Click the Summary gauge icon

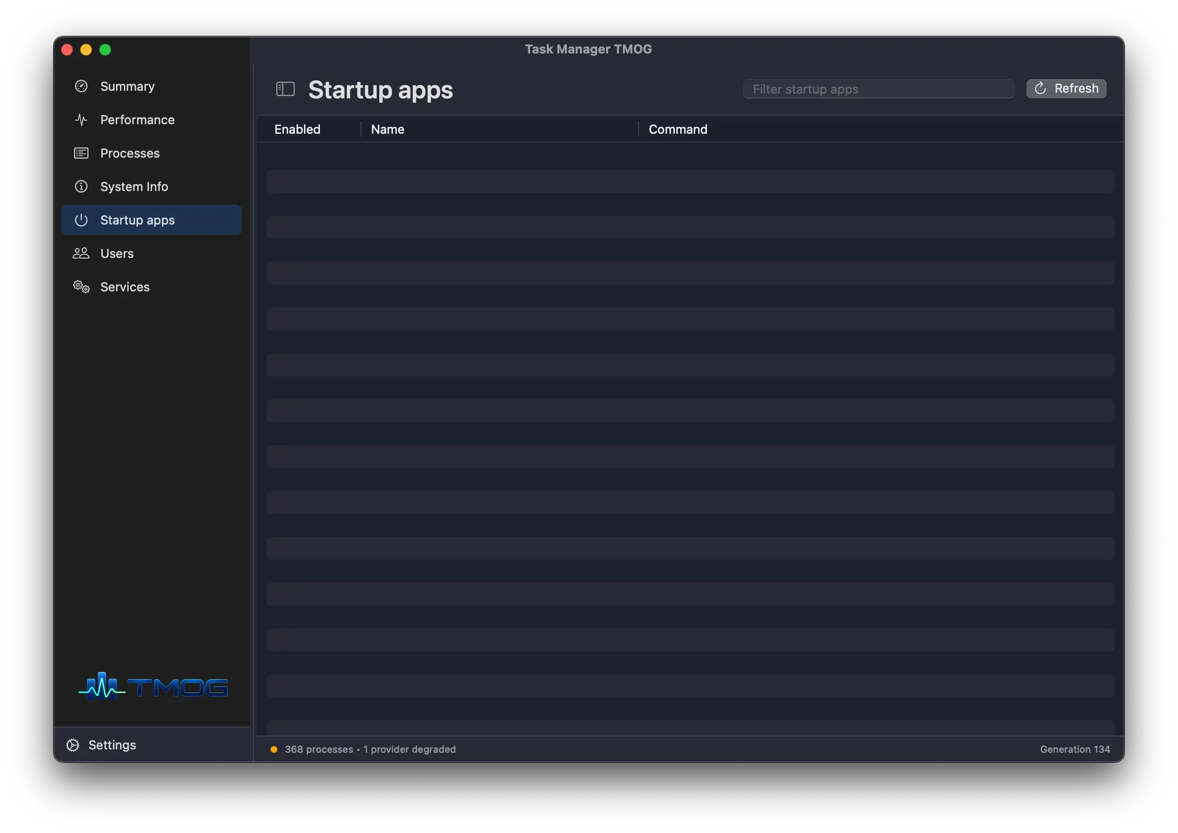click(x=81, y=86)
